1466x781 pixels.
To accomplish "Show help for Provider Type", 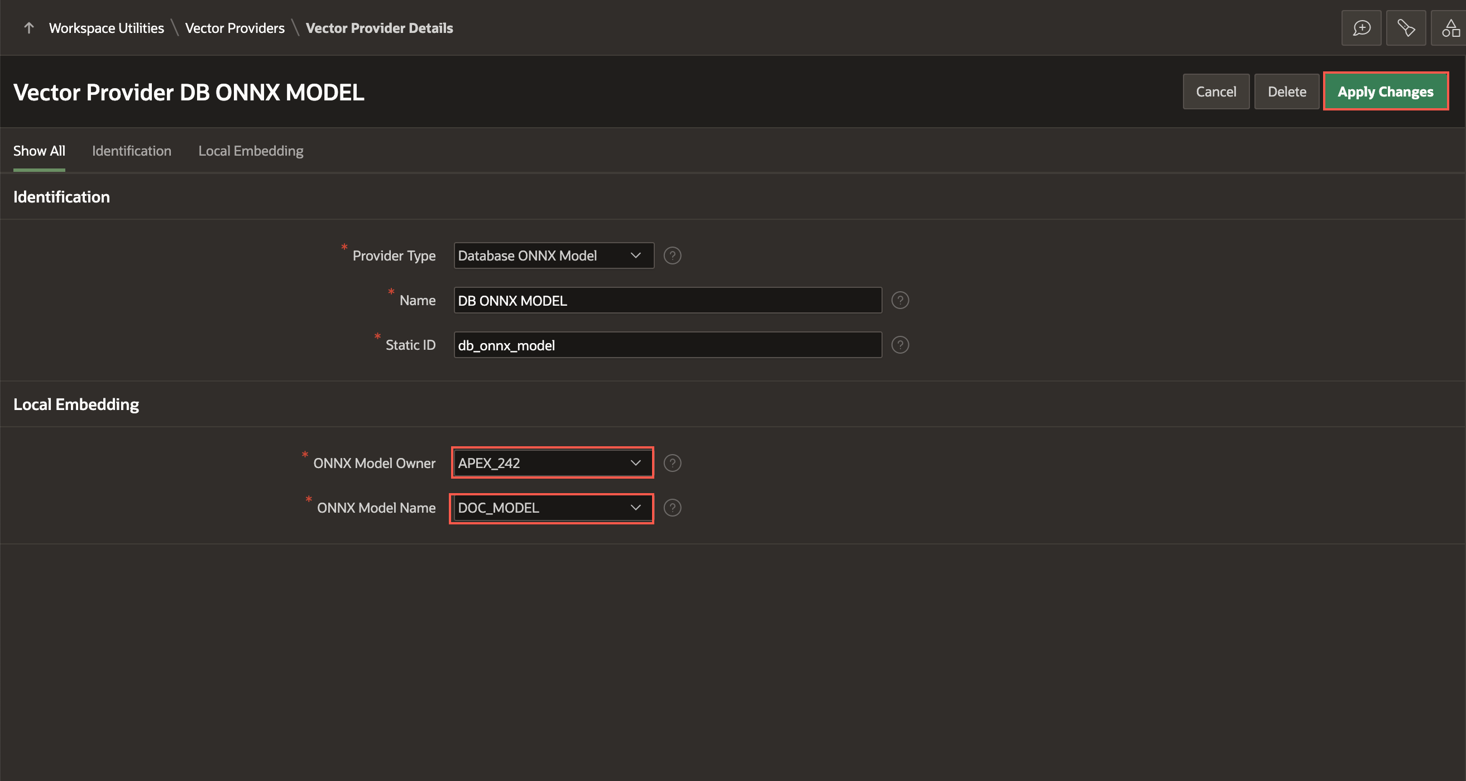I will click(672, 255).
